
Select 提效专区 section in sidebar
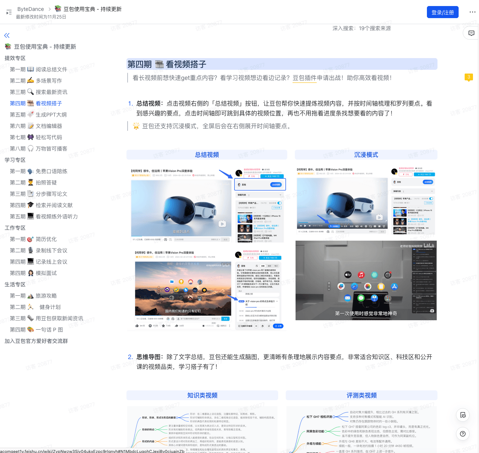pyautogui.click(x=15, y=58)
